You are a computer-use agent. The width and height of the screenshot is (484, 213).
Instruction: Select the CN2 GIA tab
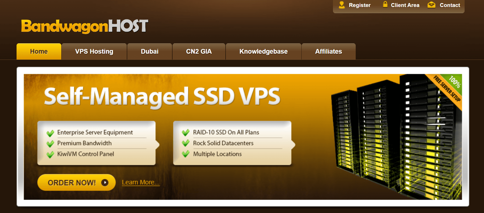[199, 52]
